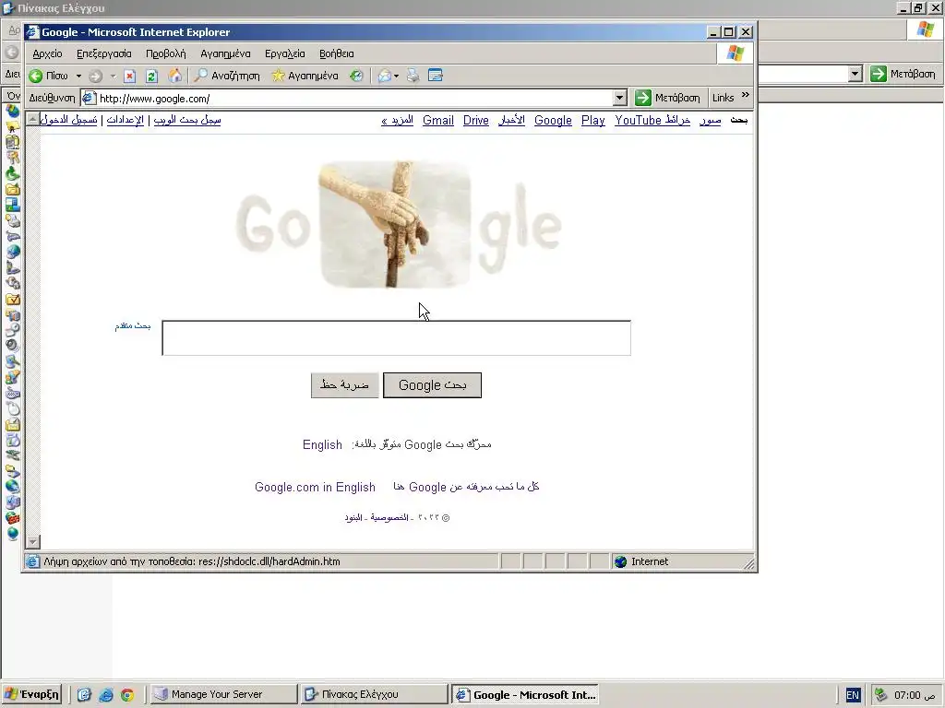Image resolution: width=945 pixels, height=708 pixels.
Task: Expand the address bar URL history dropdown
Action: point(619,98)
